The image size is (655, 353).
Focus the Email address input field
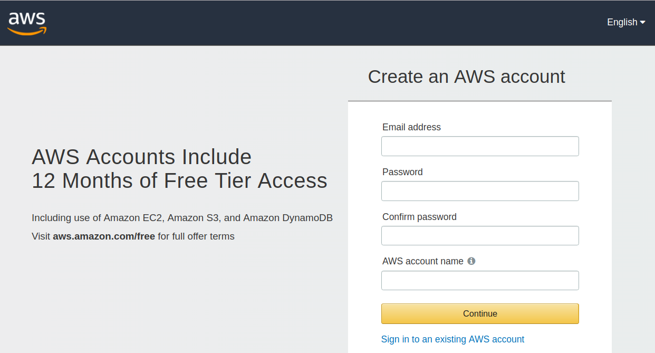[x=480, y=146]
